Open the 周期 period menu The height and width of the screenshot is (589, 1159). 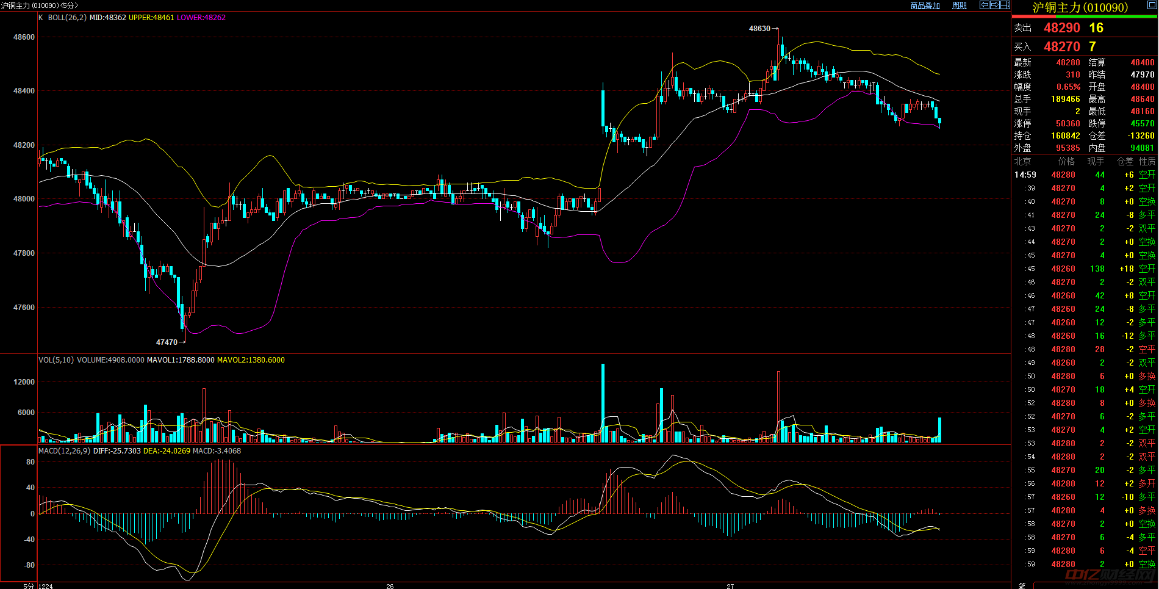[x=960, y=5]
